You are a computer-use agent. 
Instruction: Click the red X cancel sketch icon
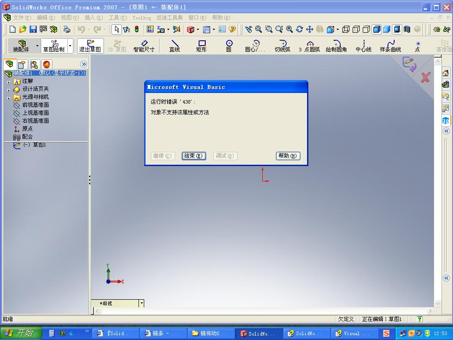[425, 77]
